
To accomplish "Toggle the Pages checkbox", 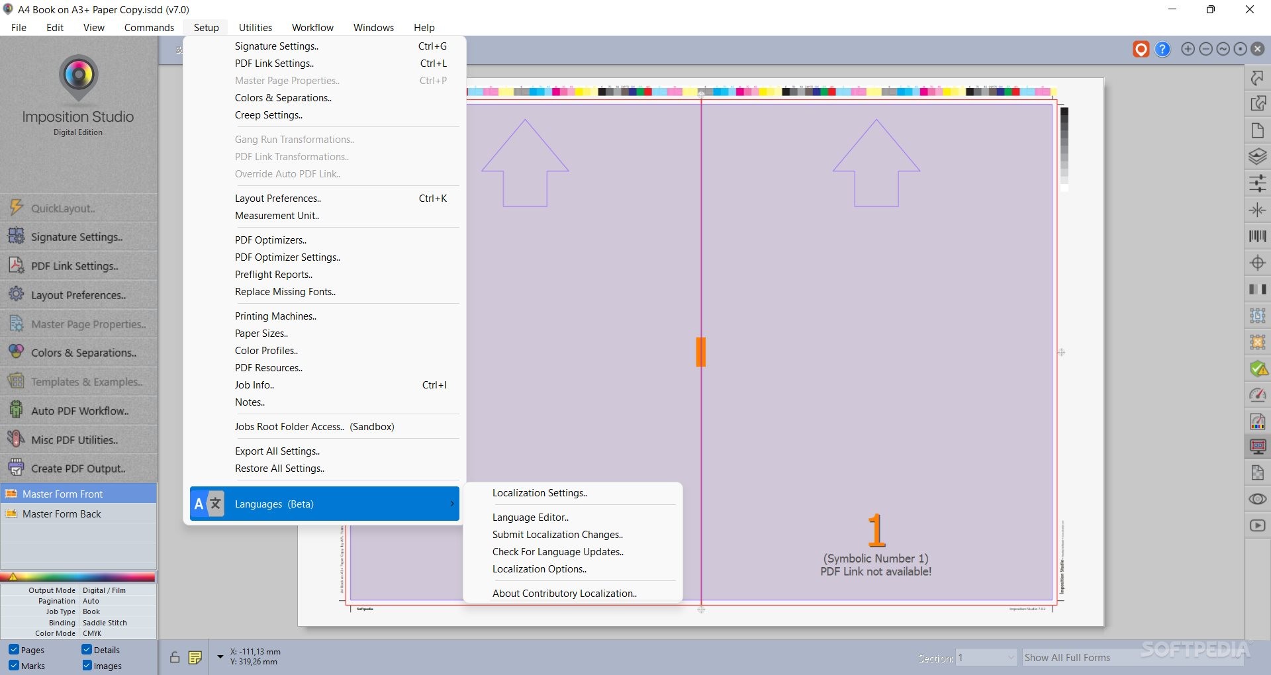I will [14, 650].
